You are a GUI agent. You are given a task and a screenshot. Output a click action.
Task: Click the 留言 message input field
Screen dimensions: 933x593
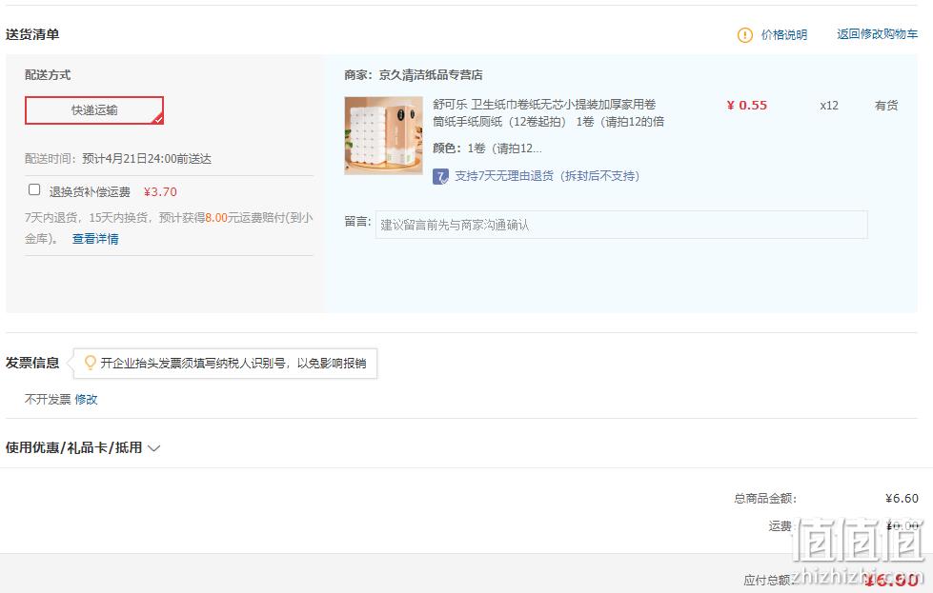621,225
